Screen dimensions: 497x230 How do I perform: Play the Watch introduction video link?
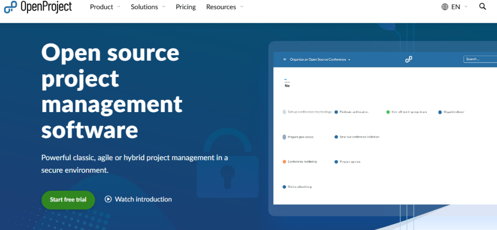tap(138, 199)
